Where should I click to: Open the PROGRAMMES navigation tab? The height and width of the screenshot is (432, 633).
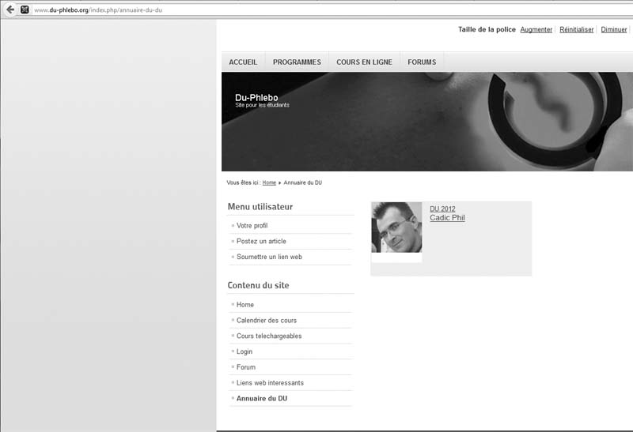[297, 62]
